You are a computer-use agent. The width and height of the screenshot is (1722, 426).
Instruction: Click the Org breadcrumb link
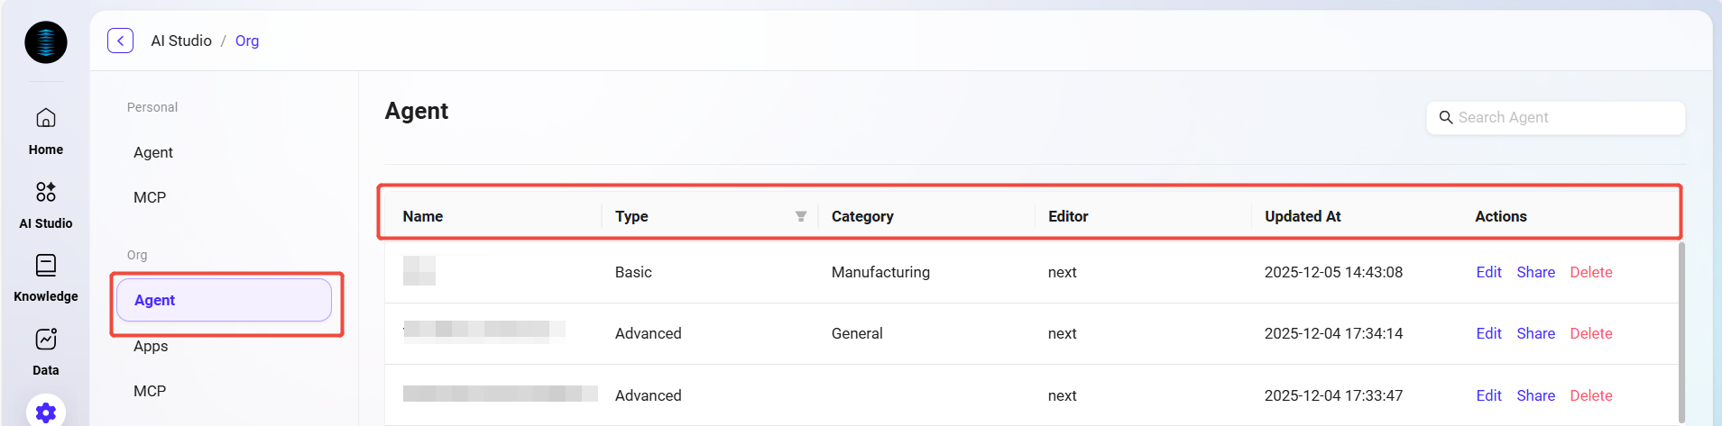point(247,41)
